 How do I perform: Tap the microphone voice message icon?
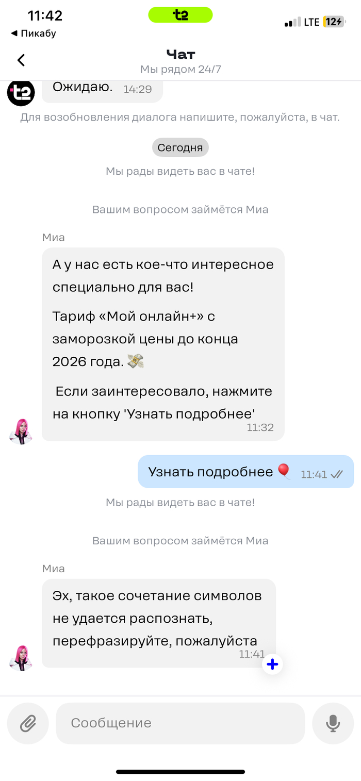(x=333, y=723)
